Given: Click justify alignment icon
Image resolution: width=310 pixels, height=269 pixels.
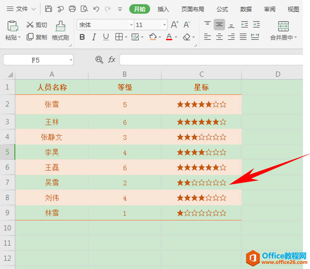Looking at the screenshot, I should tap(243, 37).
